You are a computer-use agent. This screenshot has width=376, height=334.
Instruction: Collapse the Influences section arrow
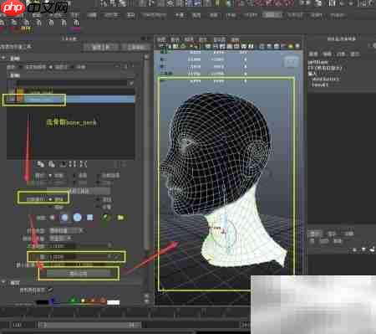(3, 58)
